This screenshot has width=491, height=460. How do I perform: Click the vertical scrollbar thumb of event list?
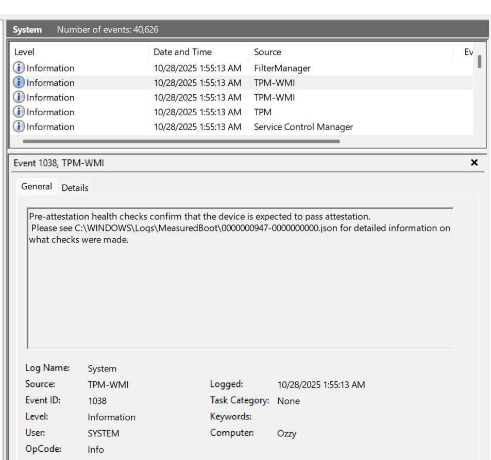click(x=480, y=62)
